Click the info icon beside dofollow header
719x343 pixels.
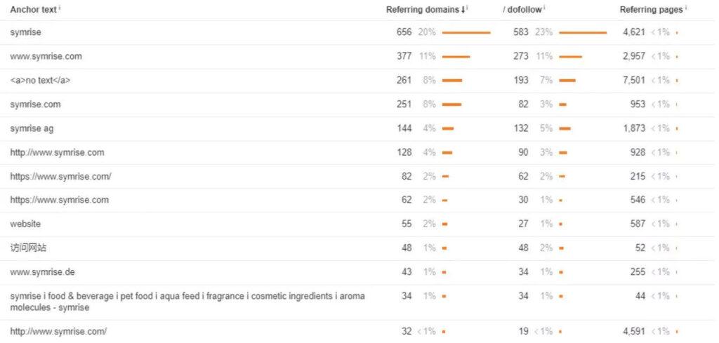[x=545, y=8]
